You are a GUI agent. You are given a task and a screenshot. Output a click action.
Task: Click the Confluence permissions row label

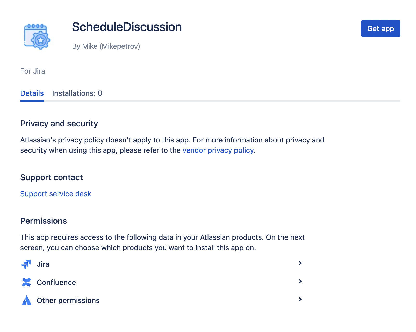[x=56, y=282]
